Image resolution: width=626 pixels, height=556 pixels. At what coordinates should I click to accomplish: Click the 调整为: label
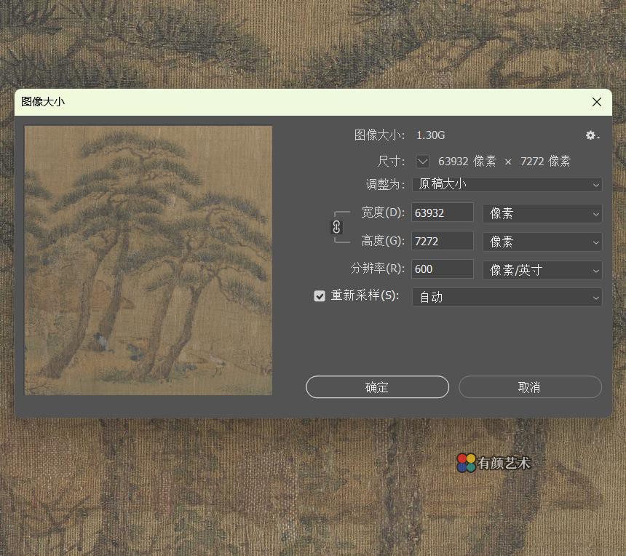coord(385,184)
